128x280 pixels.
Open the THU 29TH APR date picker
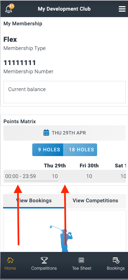pos(65,133)
